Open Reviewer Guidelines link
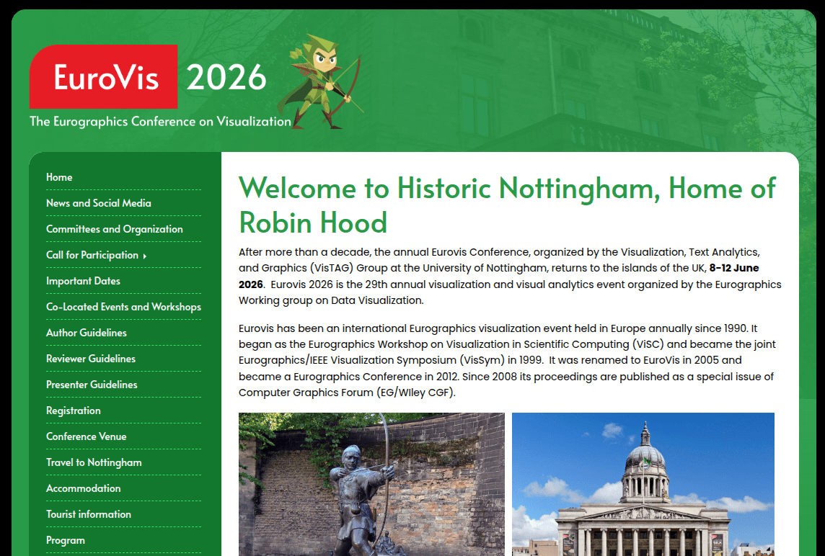This screenshot has height=556, width=825. tap(90, 359)
